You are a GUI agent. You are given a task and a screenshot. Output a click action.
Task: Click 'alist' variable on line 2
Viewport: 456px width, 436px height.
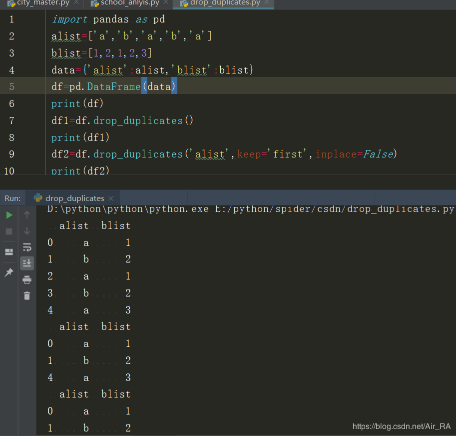66,36
